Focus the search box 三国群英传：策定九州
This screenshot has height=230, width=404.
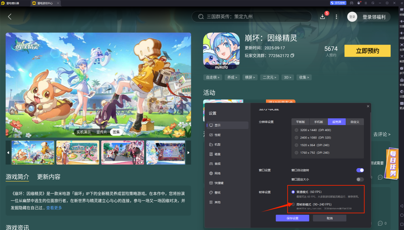(252, 17)
